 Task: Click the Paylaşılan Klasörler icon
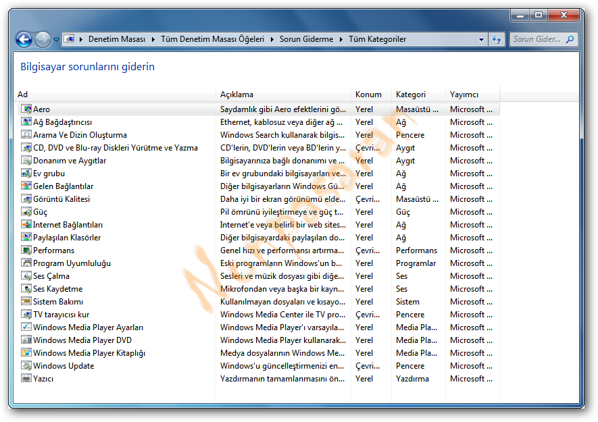26,238
